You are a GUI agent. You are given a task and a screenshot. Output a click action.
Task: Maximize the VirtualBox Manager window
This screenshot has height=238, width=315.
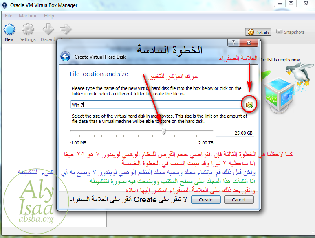[x=291, y=4]
